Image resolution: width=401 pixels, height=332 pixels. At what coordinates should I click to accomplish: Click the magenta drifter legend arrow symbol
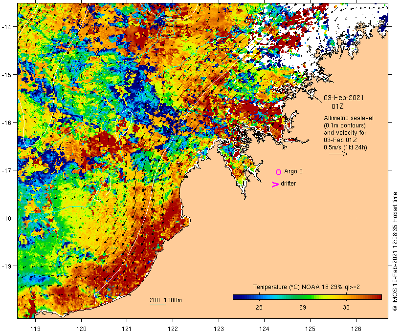pos(275,185)
